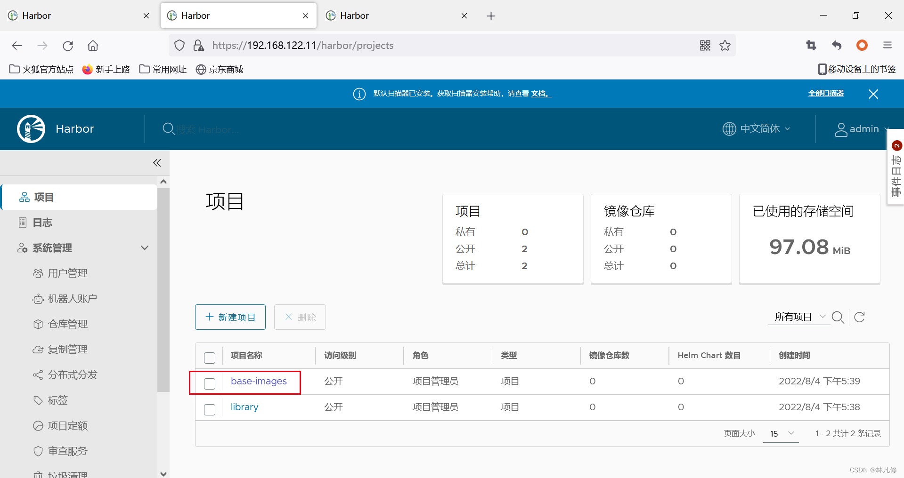
Task: Open 仓库管理 from system management
Action: (69, 324)
